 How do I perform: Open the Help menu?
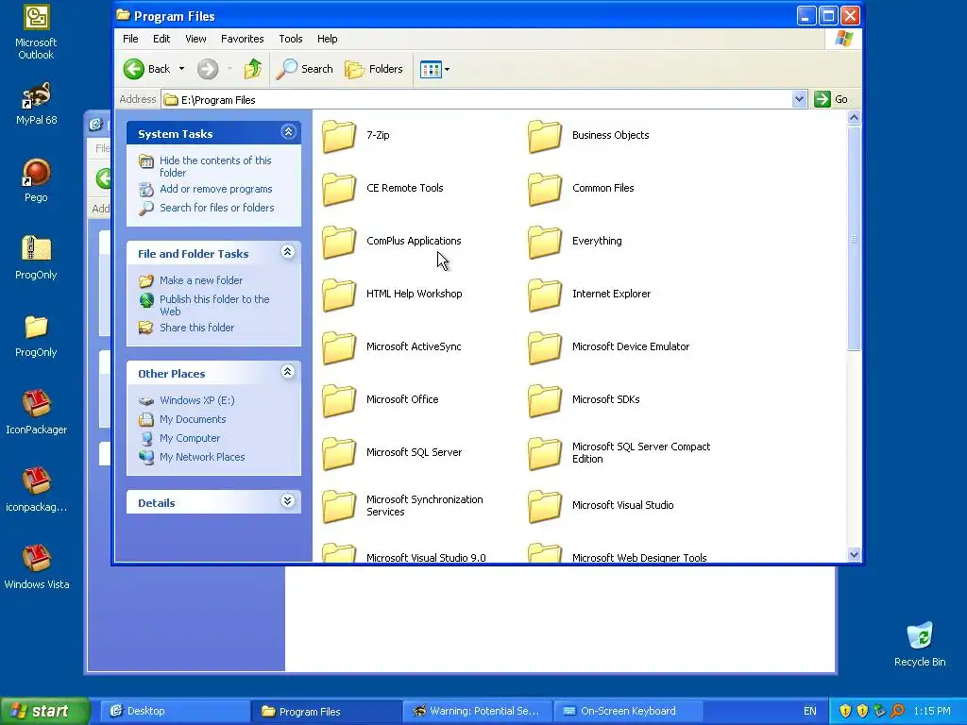(328, 39)
